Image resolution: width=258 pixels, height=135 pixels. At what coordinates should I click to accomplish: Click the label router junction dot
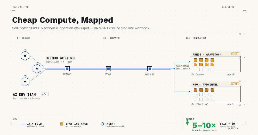[174, 69]
